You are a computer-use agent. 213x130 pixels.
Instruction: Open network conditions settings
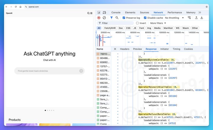point(189,18)
